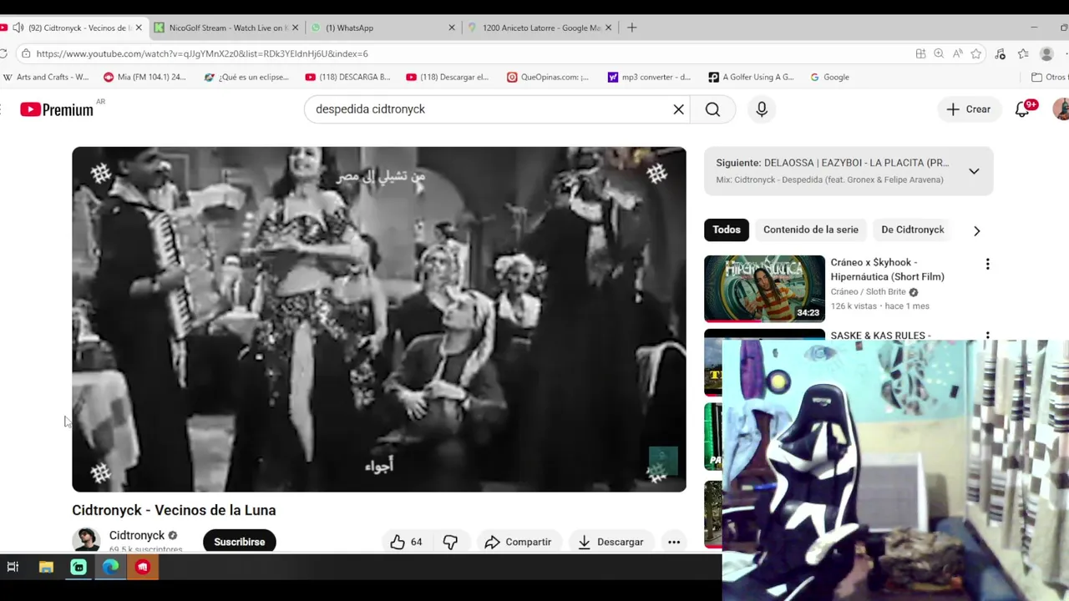Add page to favorites star icon
Image resolution: width=1069 pixels, height=601 pixels.
[x=975, y=53]
